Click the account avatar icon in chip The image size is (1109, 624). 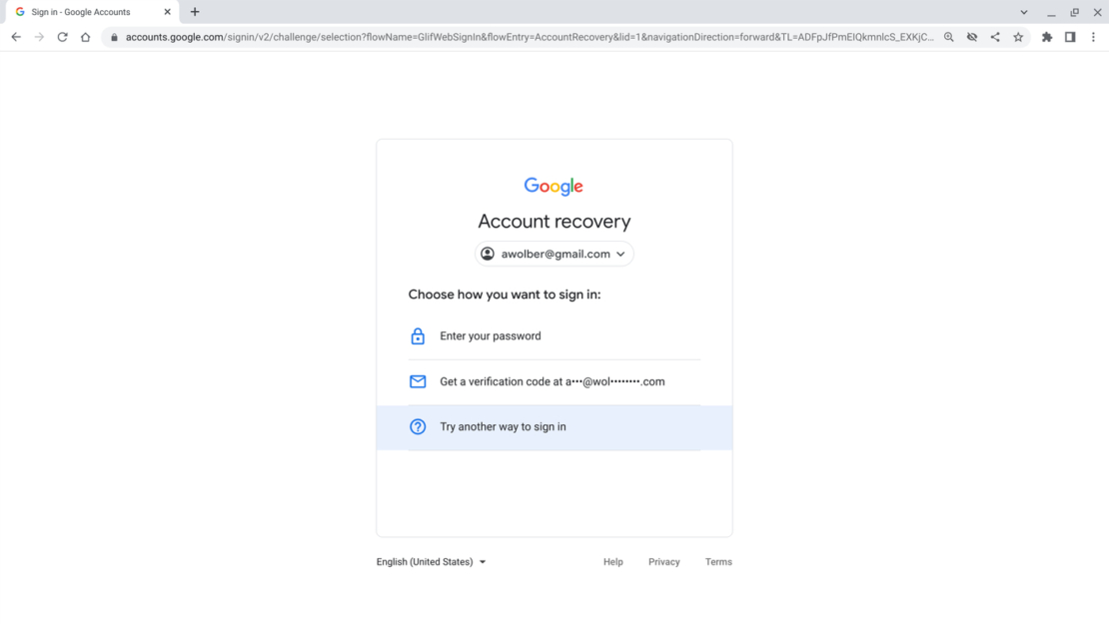488,254
